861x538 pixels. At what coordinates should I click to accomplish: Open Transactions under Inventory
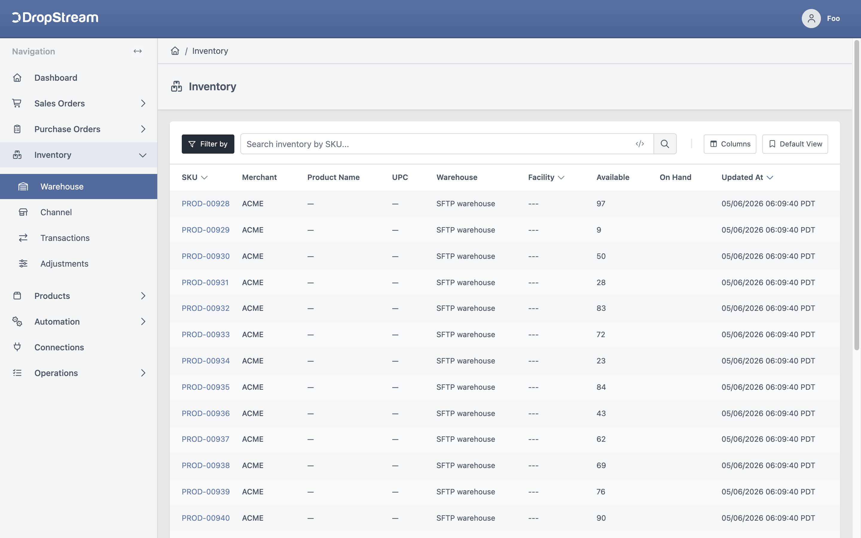[79, 238]
